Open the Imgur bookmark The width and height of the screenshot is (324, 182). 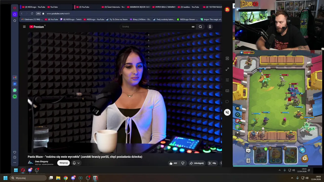point(211,19)
